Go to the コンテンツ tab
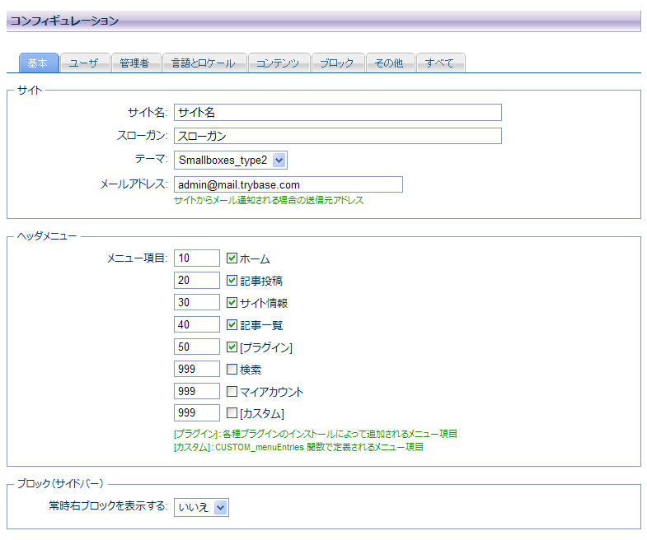 pos(279,63)
